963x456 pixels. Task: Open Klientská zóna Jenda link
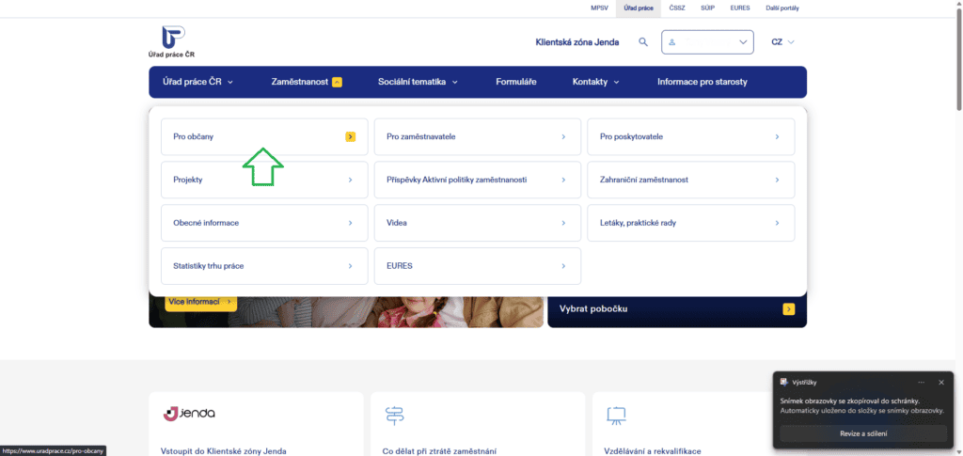coord(577,42)
